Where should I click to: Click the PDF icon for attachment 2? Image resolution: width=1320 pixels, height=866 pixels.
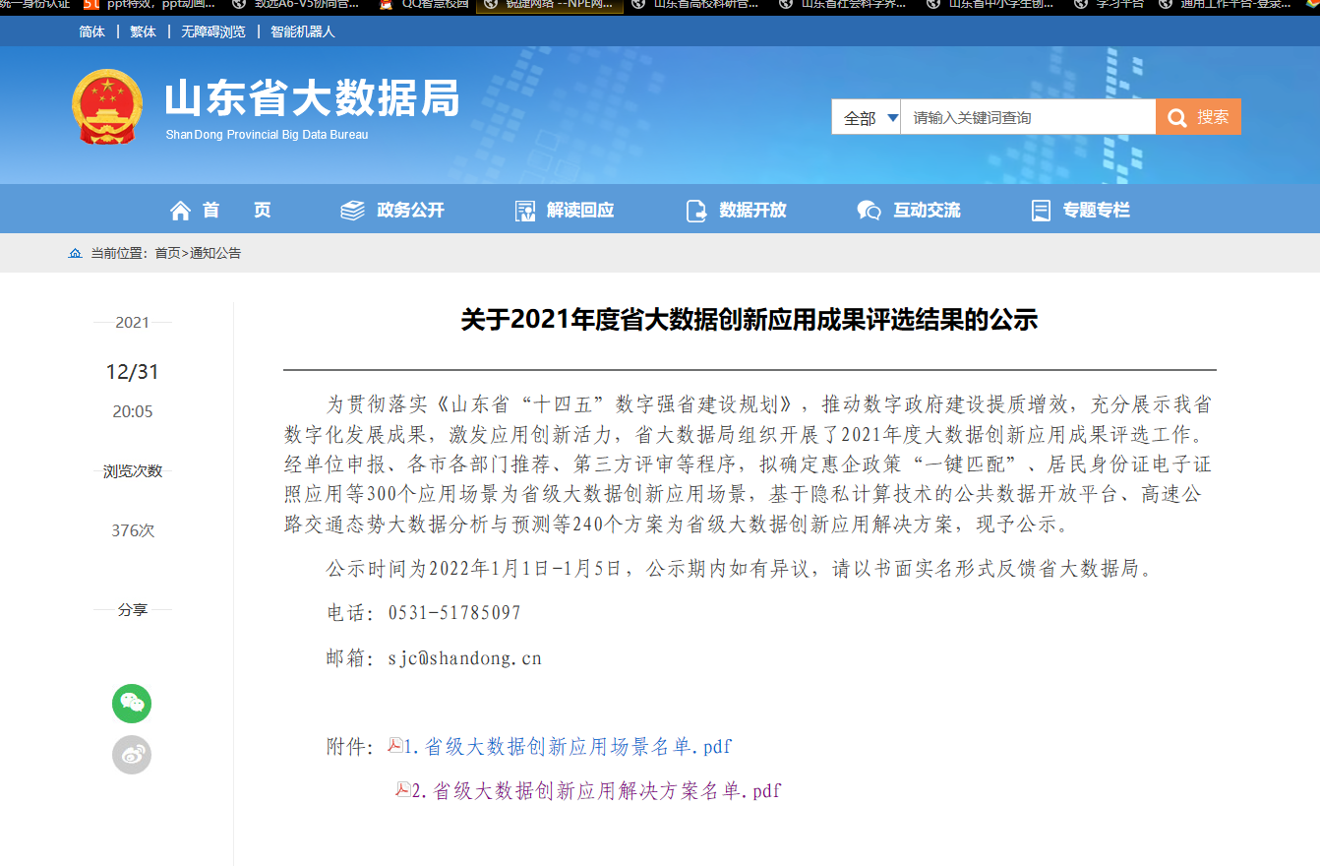click(x=403, y=789)
